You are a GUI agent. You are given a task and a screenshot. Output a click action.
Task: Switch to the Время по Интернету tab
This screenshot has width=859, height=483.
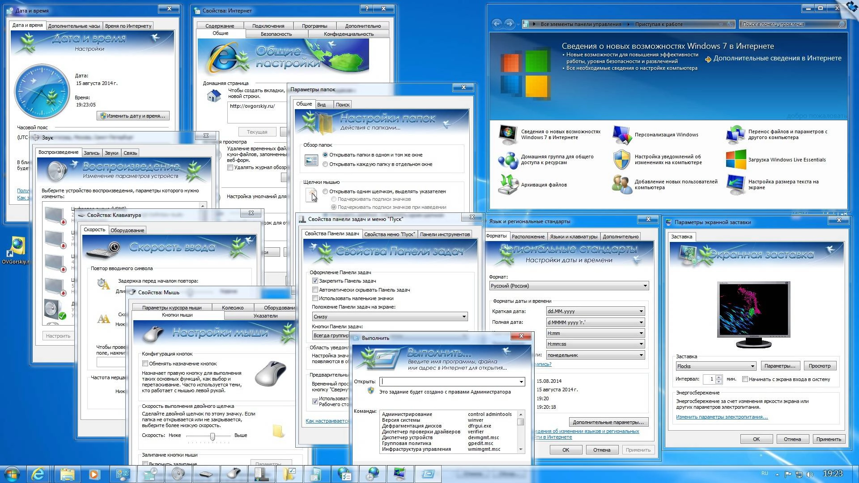(129, 25)
